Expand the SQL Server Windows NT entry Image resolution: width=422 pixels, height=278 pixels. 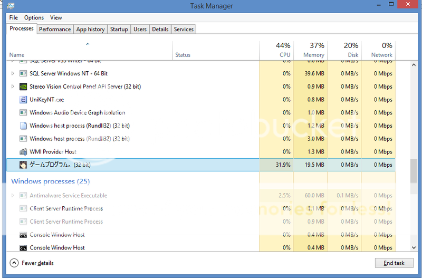coord(13,74)
